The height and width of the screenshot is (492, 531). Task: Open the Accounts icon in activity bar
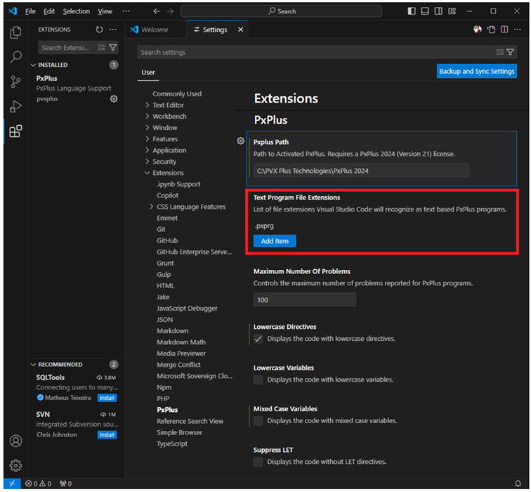click(15, 441)
